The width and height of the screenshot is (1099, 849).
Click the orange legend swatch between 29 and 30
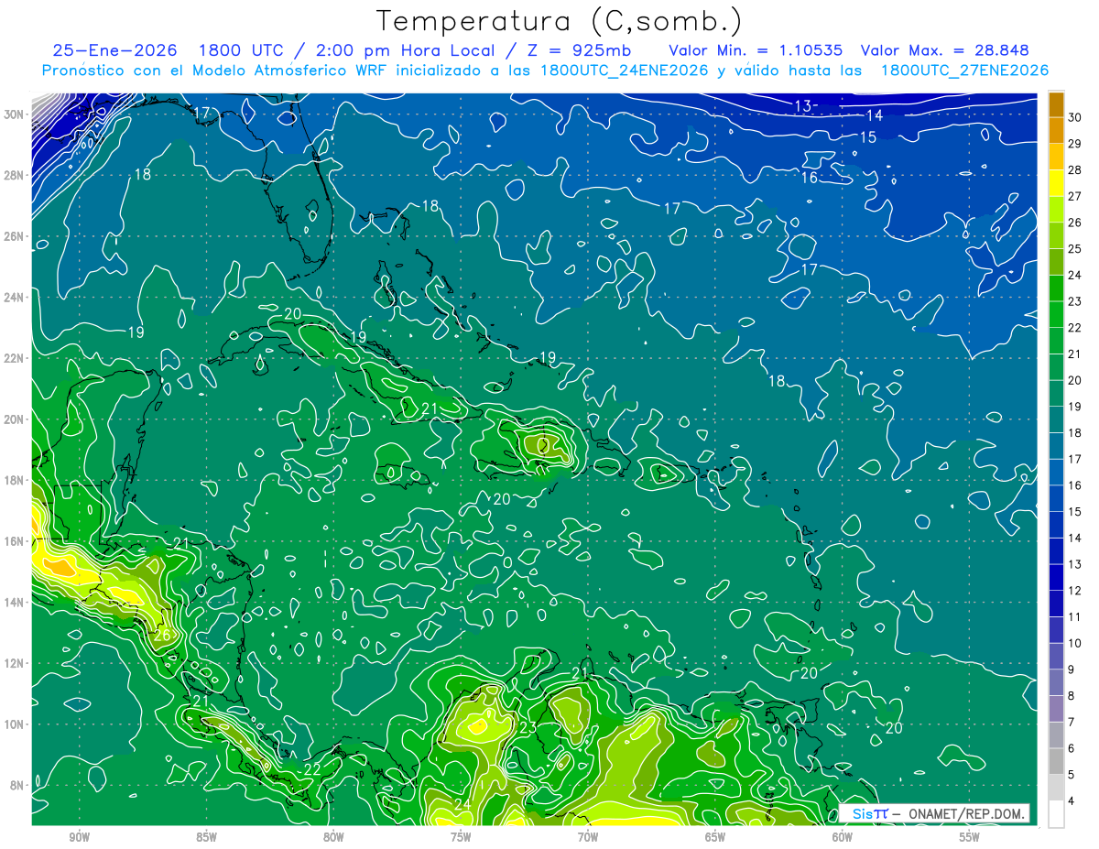tap(1056, 130)
